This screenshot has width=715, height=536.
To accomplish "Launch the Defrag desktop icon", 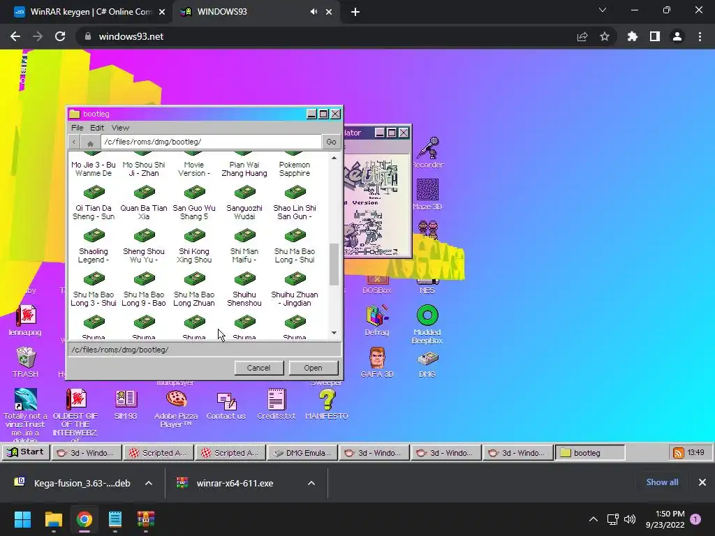I will point(377,320).
